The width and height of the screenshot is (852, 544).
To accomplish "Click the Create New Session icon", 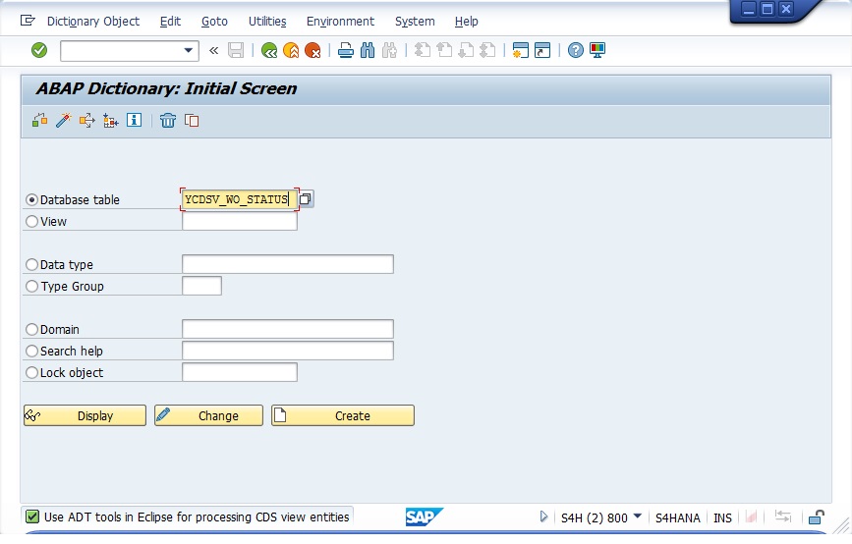I will (521, 50).
